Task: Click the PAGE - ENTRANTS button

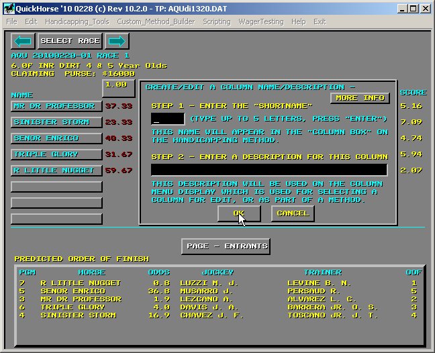Action: tap(226, 246)
